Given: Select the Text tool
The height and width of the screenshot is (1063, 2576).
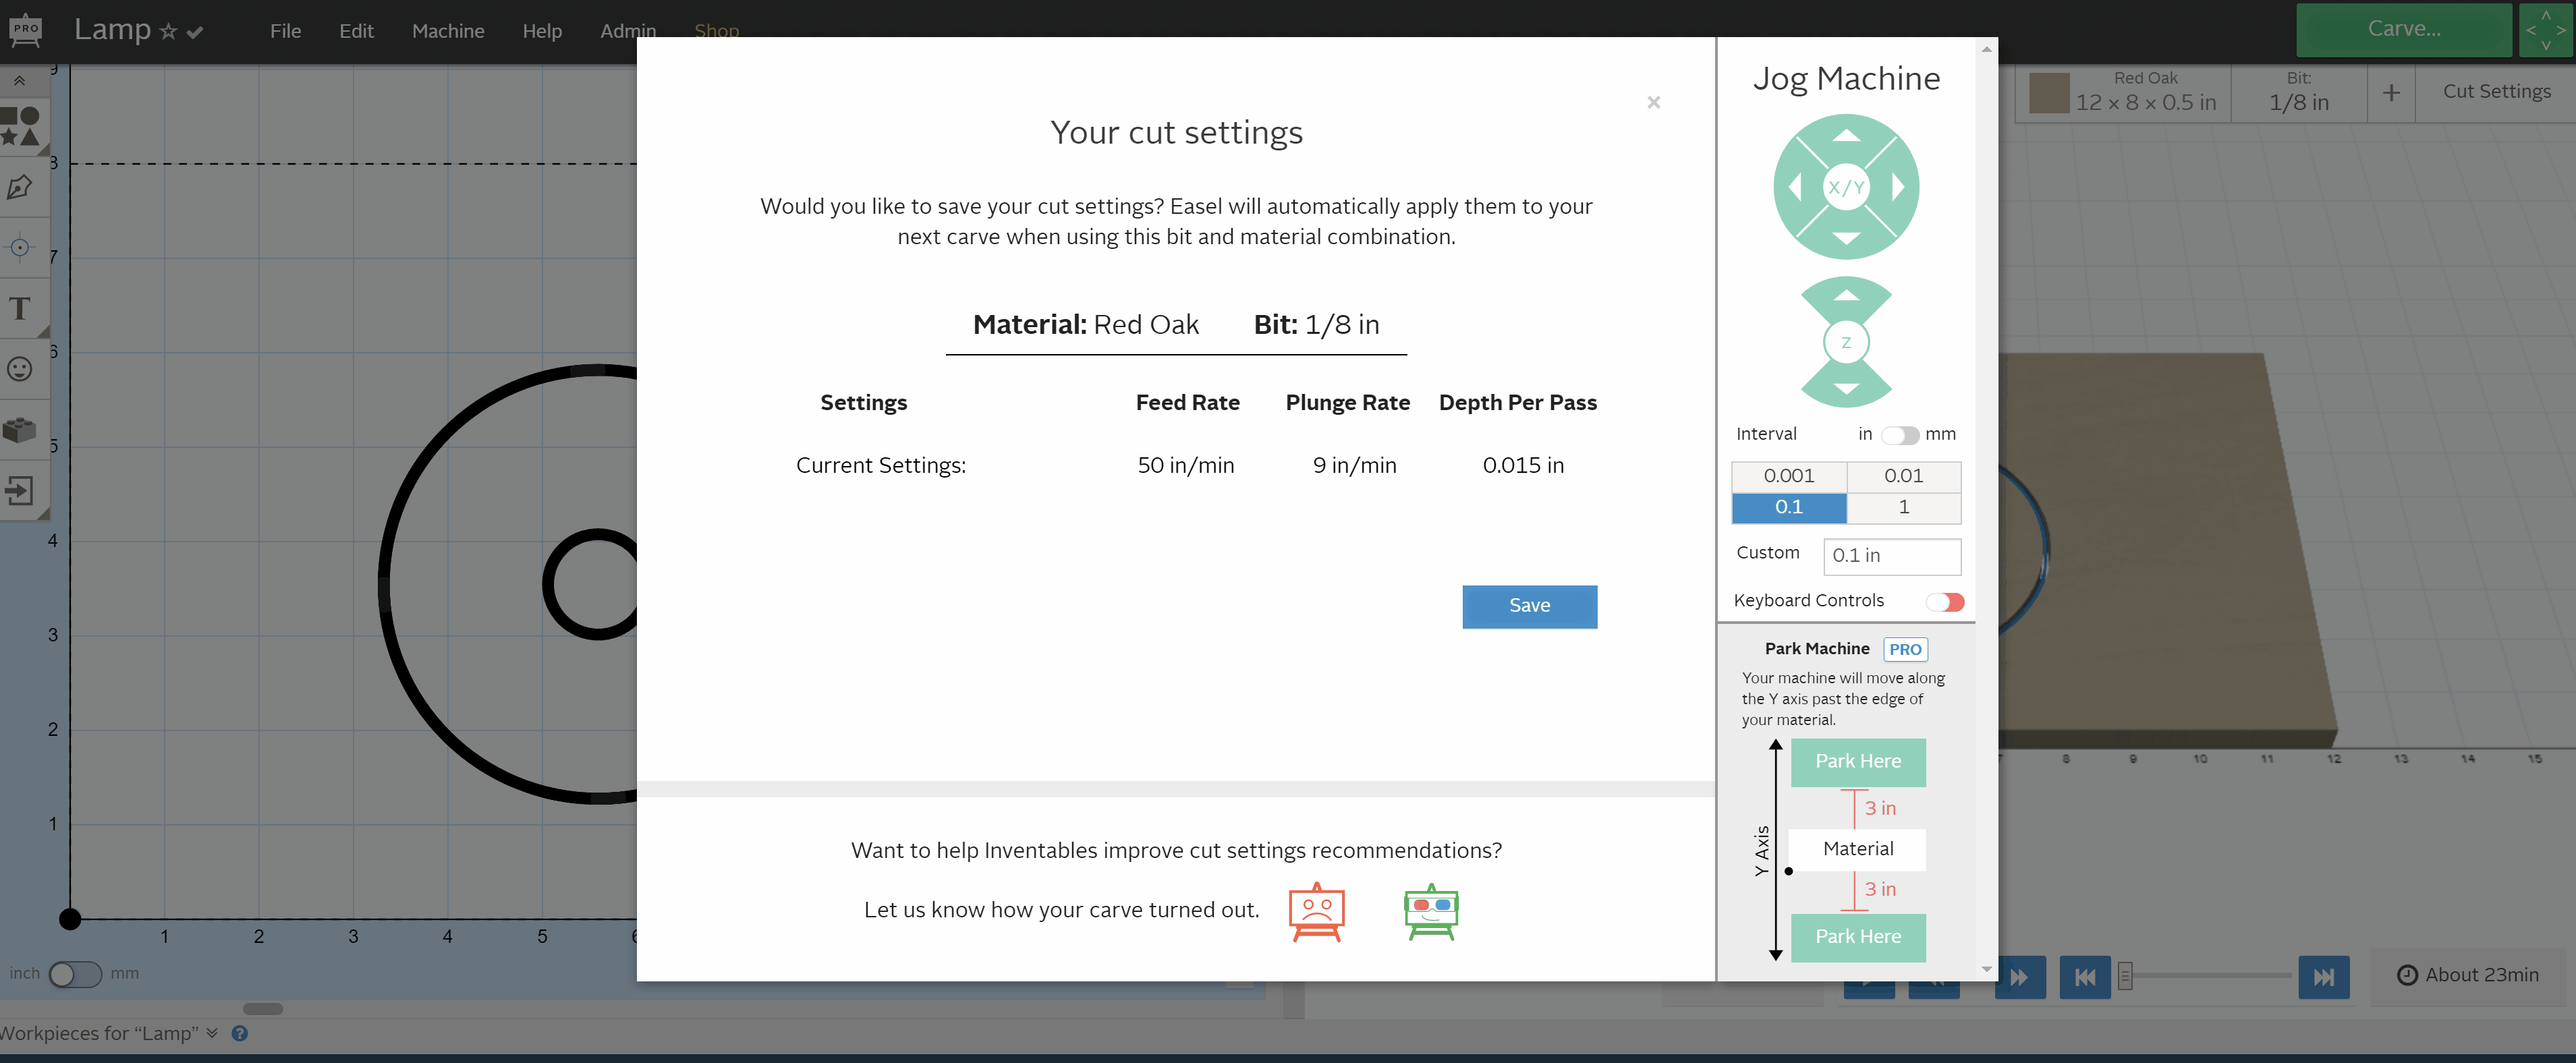Looking at the screenshot, I should (20, 309).
